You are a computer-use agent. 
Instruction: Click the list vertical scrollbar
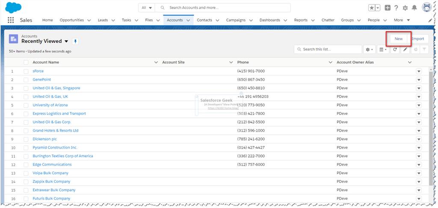(x=431, y=128)
